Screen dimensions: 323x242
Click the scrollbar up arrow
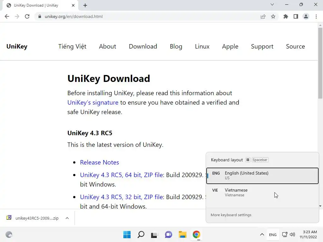pos(320,25)
